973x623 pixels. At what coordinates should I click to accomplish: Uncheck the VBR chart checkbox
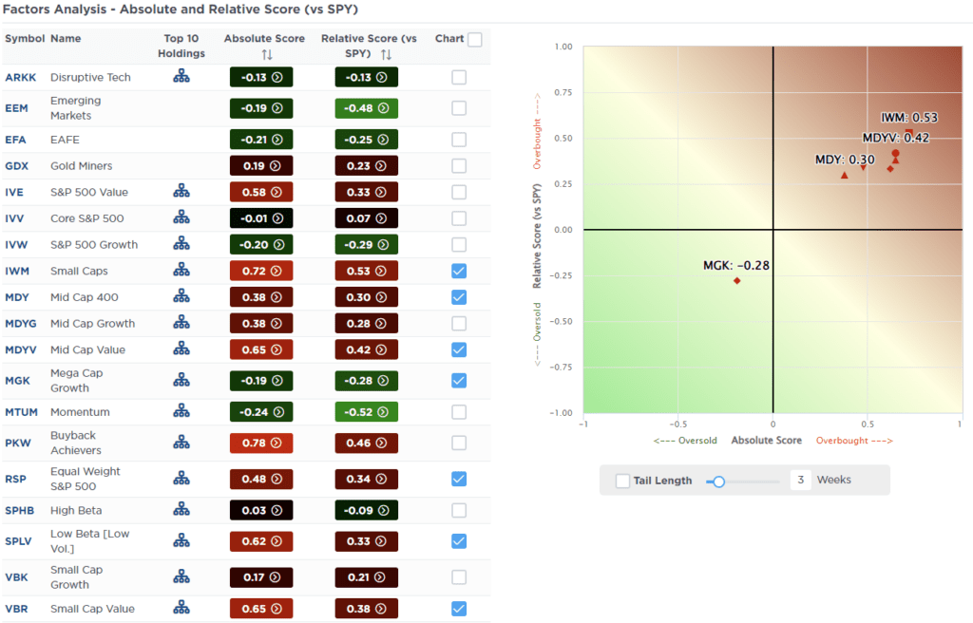point(459,609)
